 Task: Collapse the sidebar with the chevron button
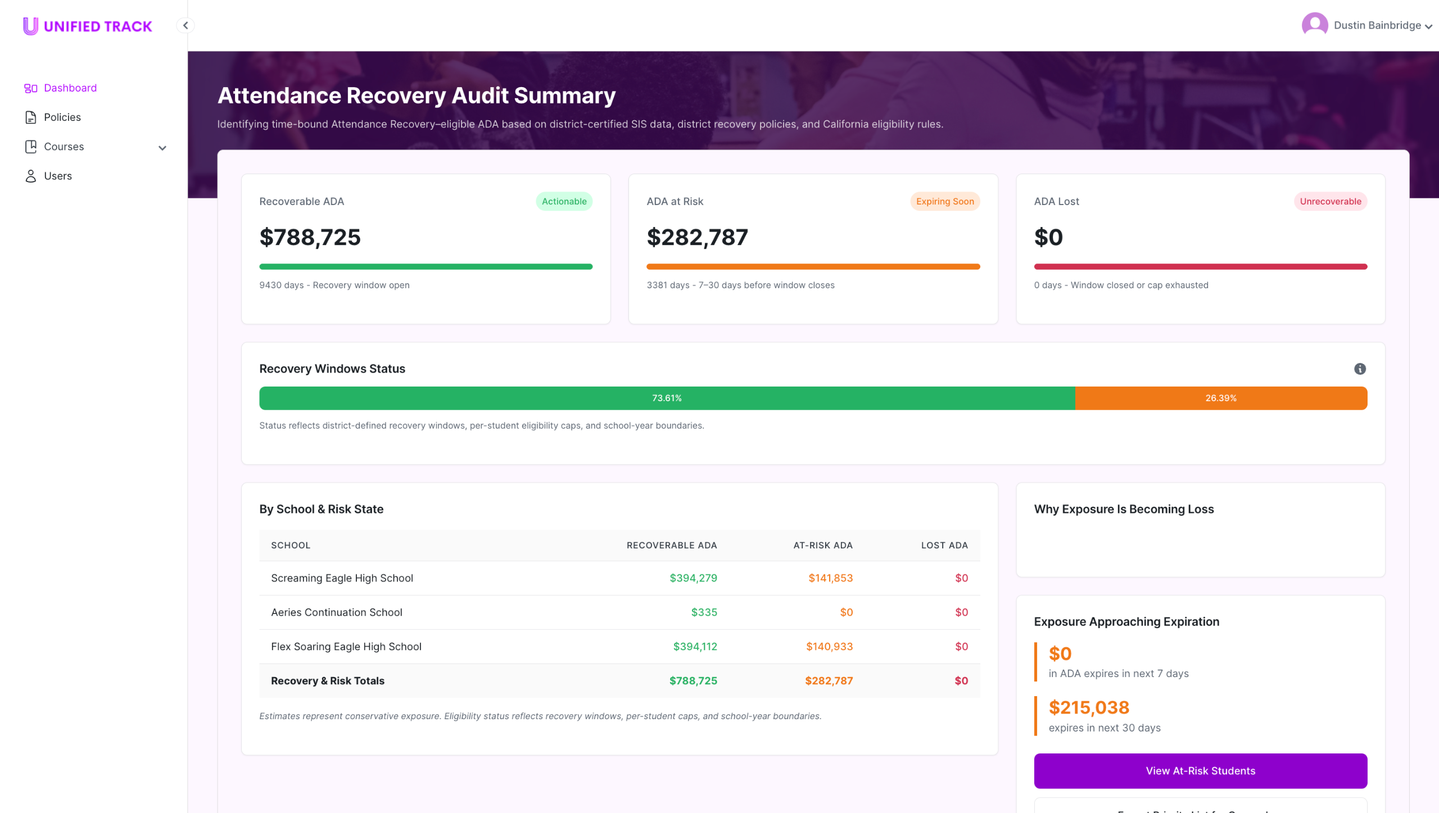(x=185, y=25)
